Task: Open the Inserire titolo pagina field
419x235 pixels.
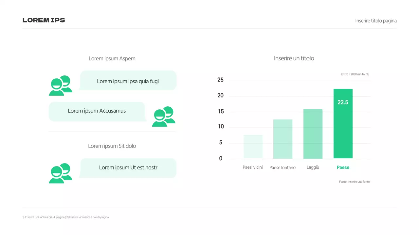Action: click(376, 21)
